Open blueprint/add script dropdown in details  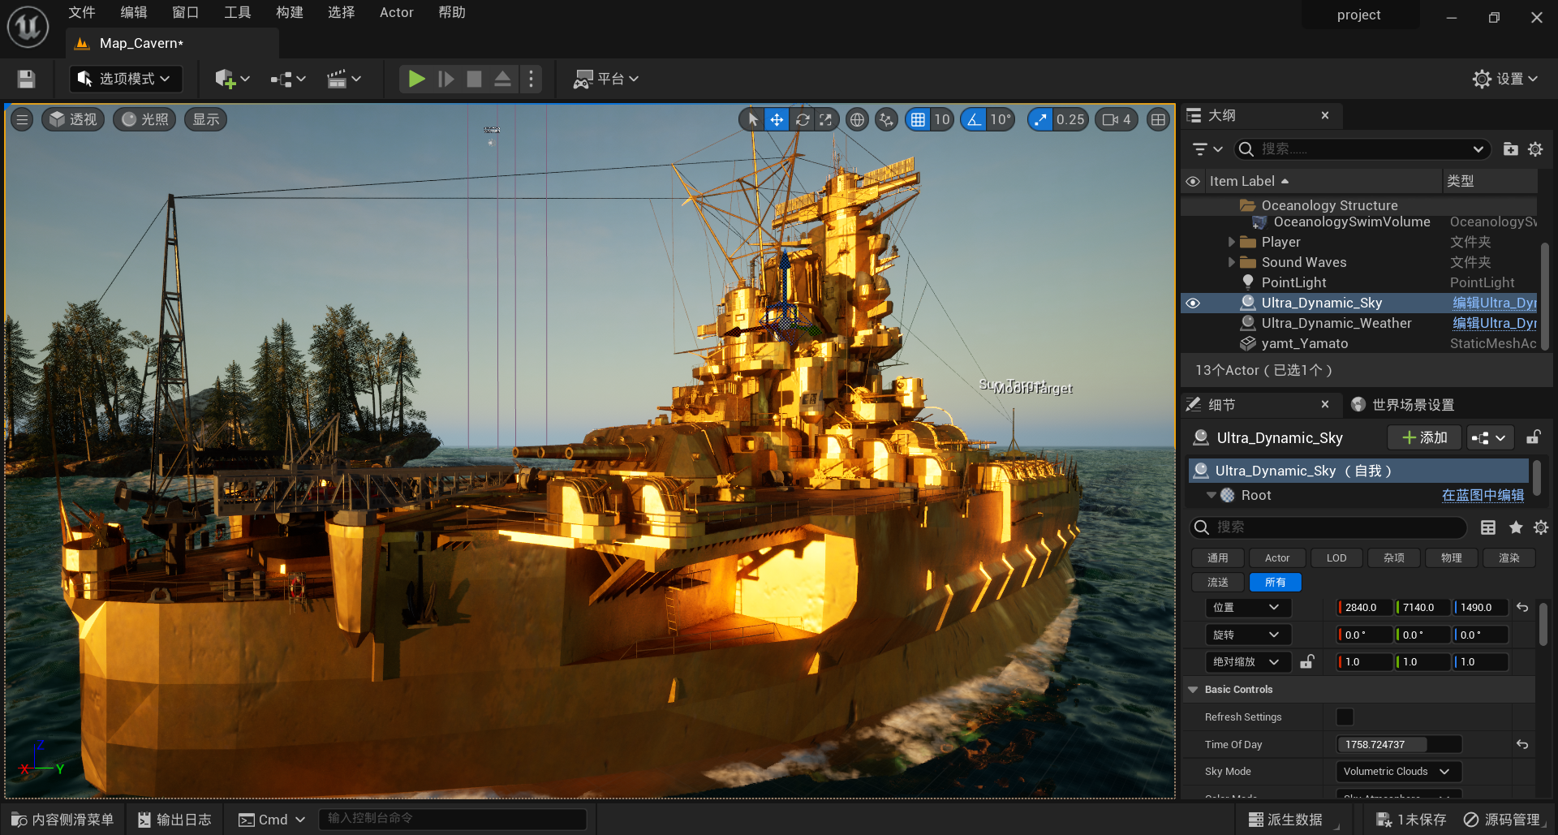click(x=1490, y=438)
